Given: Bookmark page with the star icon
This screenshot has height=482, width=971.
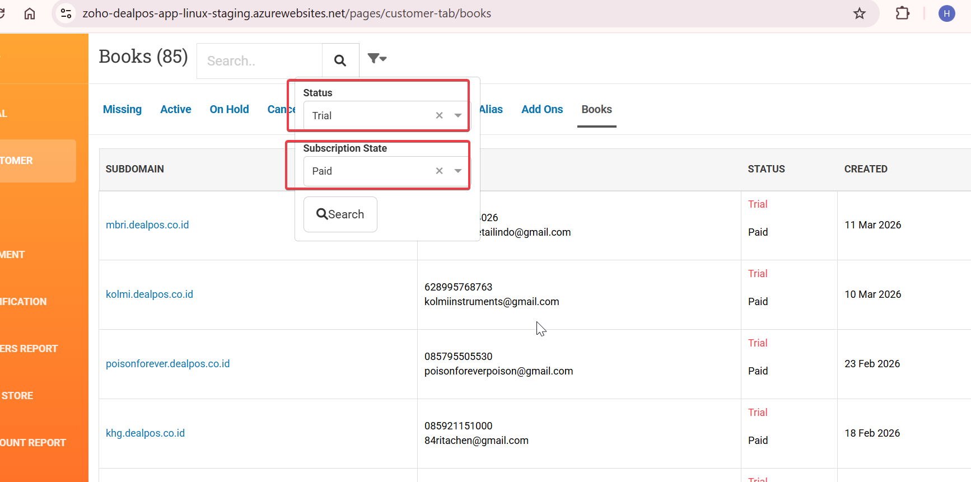Looking at the screenshot, I should 860,13.
